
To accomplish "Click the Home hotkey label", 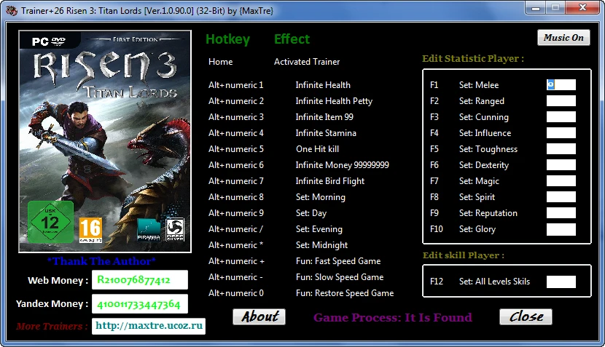I will tap(221, 62).
